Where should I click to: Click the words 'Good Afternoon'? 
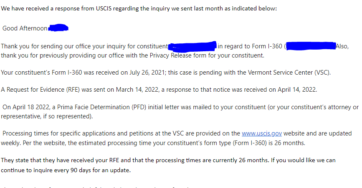pos(25,28)
